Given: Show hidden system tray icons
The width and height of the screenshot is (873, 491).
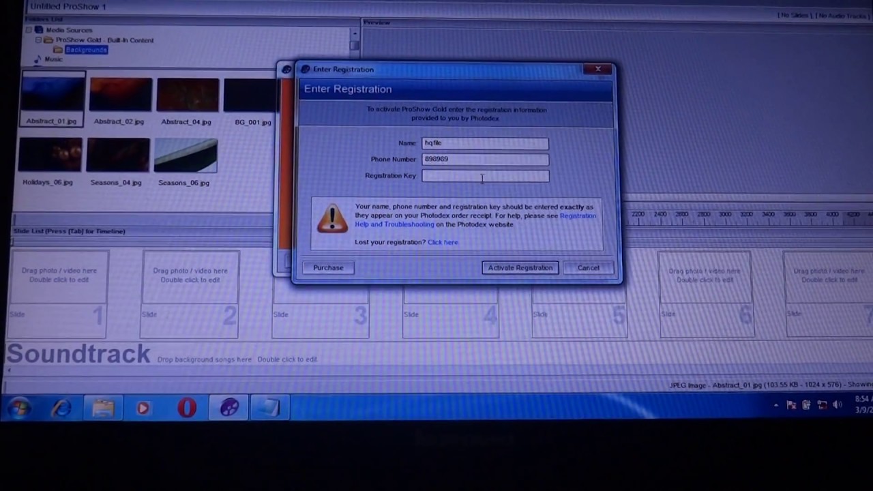Looking at the screenshot, I should point(775,405).
